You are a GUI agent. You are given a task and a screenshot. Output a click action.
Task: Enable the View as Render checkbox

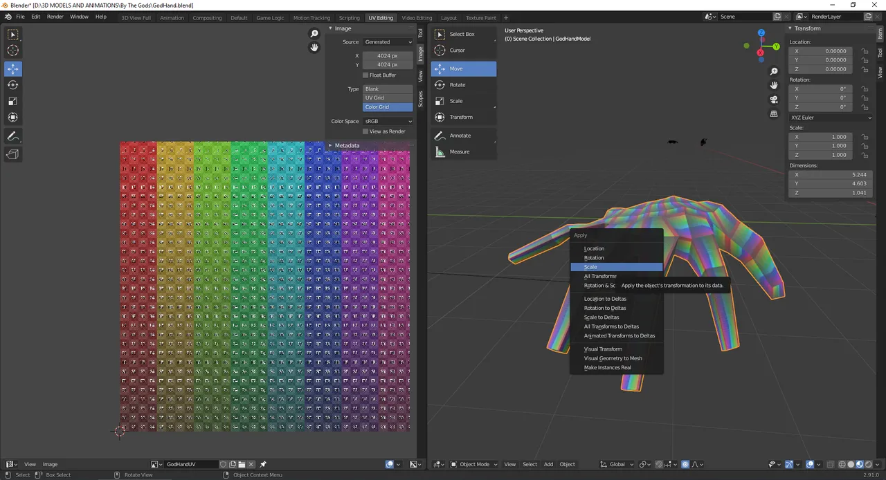pyautogui.click(x=365, y=131)
